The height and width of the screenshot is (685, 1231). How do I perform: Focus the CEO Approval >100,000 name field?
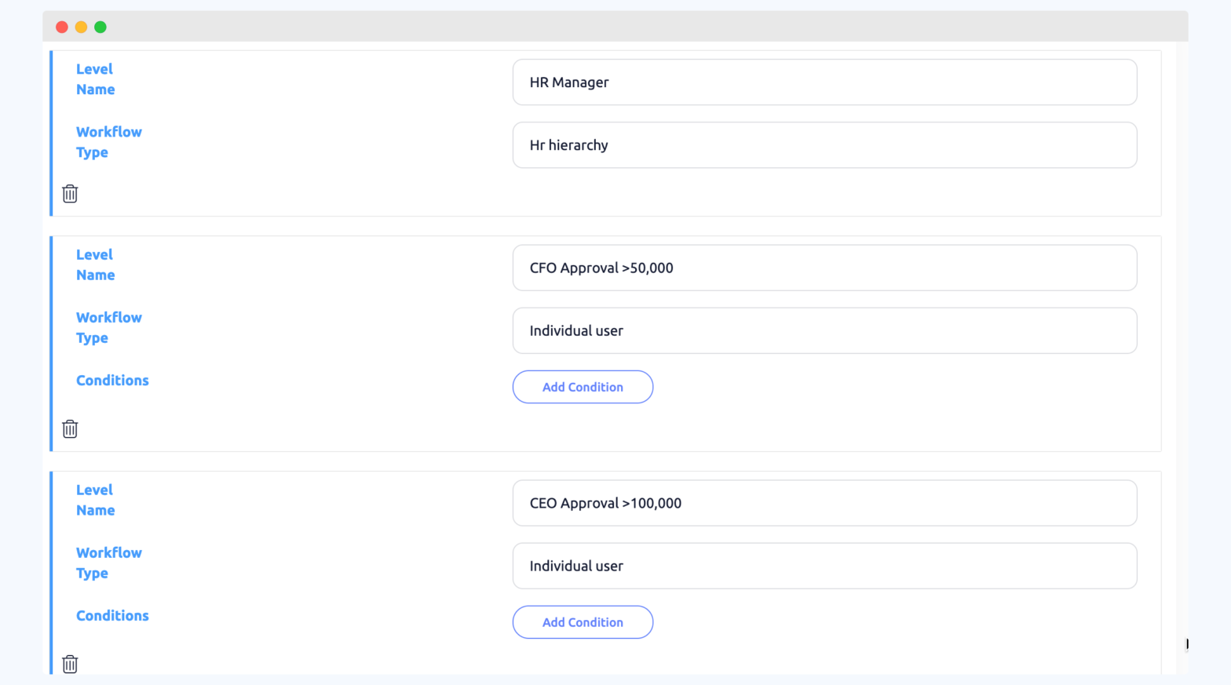[824, 503]
